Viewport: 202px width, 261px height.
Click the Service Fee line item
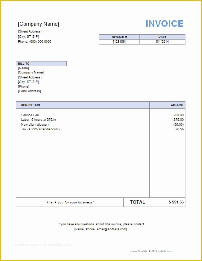pyautogui.click(x=30, y=115)
